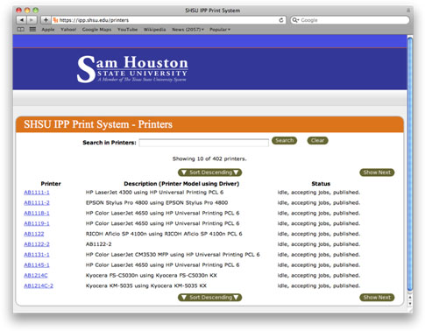Click the Status column header
Screen dimensions: 425x331
coord(321,184)
